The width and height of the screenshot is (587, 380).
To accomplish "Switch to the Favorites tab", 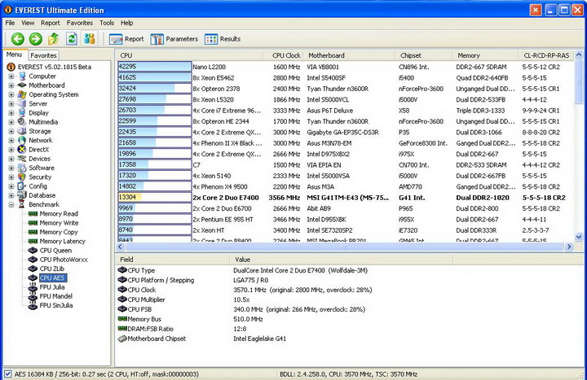I will click(x=43, y=55).
